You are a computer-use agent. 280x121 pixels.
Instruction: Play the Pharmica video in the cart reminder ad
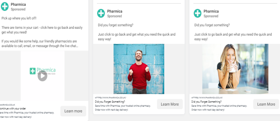[x=42, y=76]
